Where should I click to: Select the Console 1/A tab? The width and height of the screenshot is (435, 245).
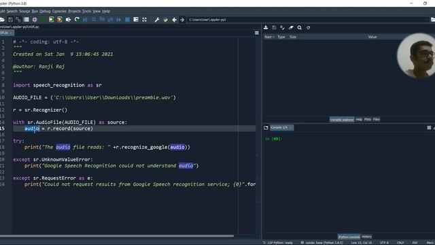pos(281,127)
